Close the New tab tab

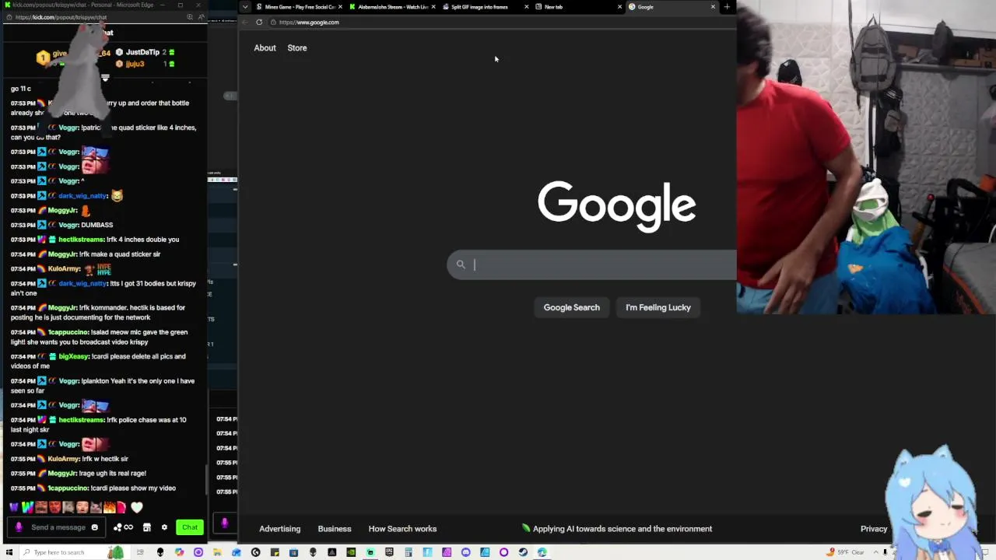pos(620,7)
